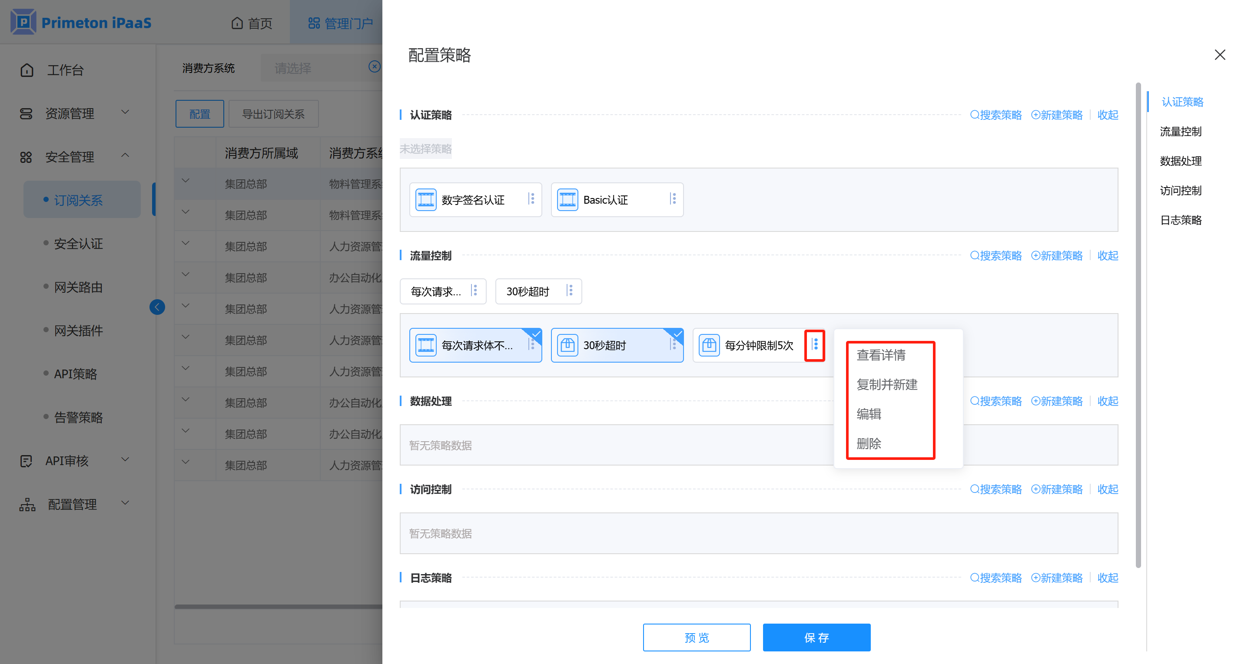Choose 复制并新建 from the context menu

click(x=887, y=384)
